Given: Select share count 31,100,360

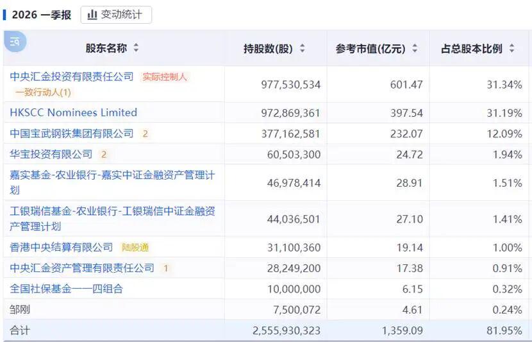Looking at the screenshot, I should (294, 248).
